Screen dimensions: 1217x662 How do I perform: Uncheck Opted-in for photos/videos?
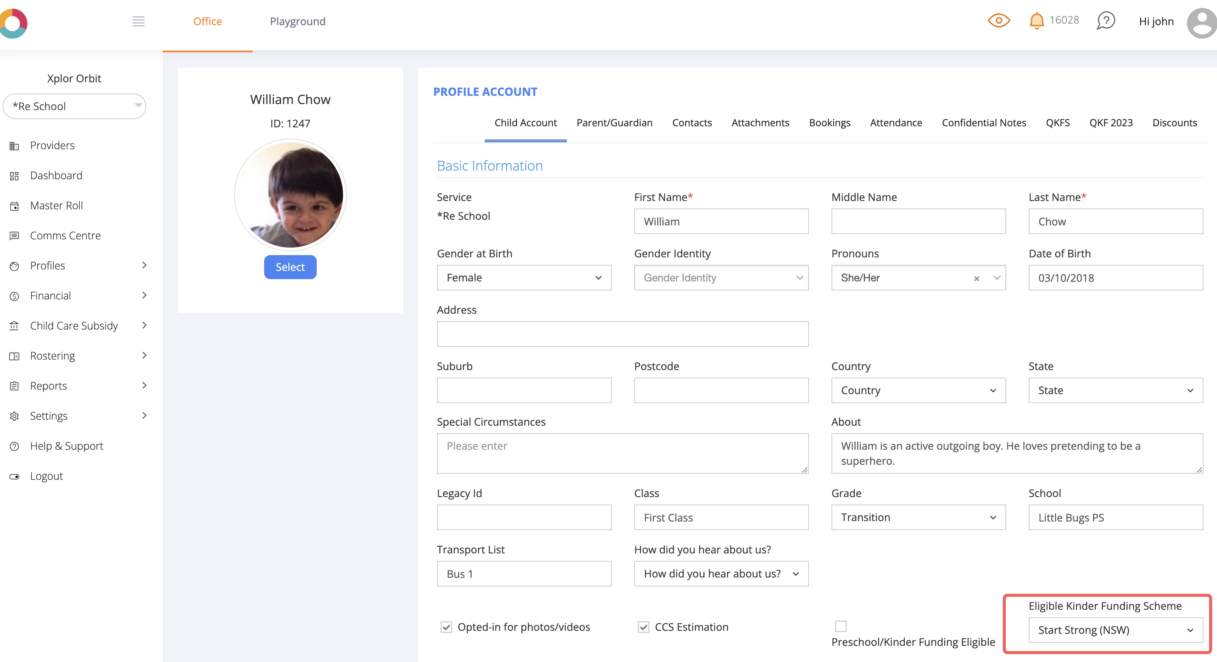coord(446,627)
